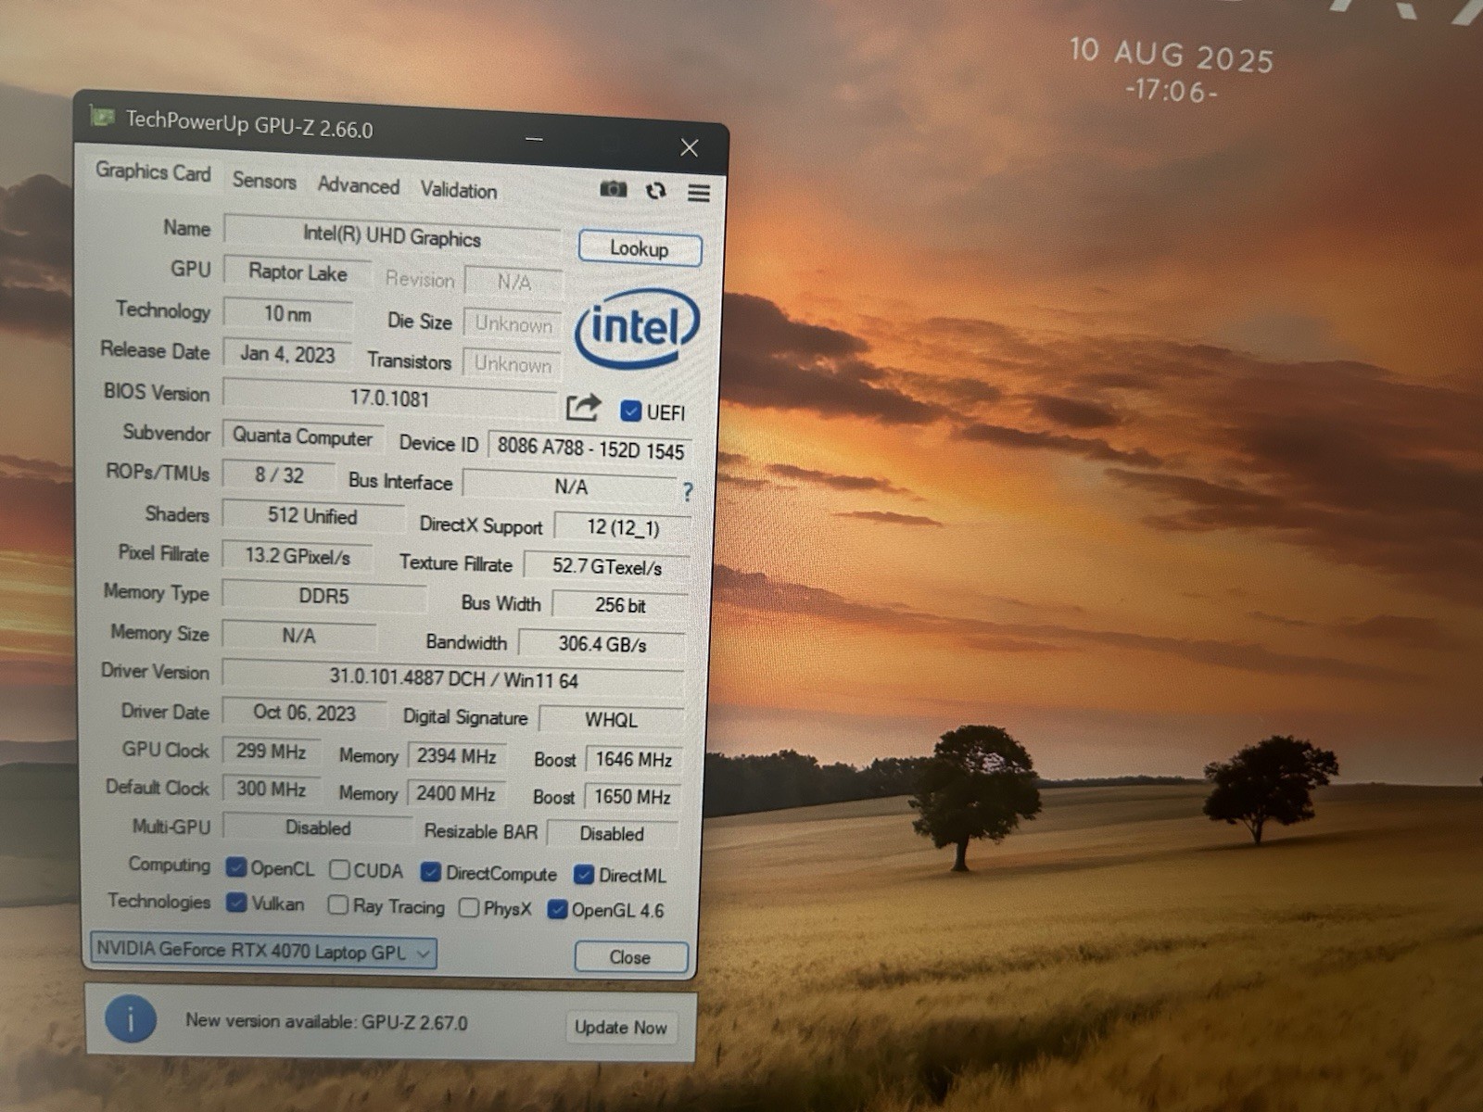Click the GPU Clock value 299 MHz
Screen dimensions: 1483x1112
271,752
